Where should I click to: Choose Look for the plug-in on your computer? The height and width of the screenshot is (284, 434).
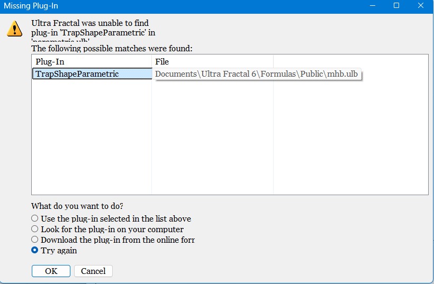(x=107, y=229)
